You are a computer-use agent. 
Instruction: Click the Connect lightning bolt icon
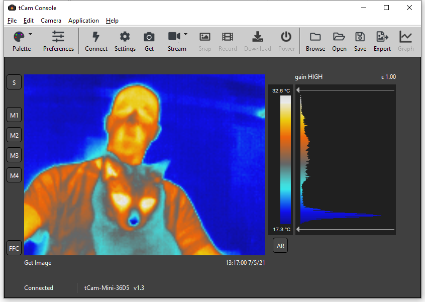[96, 37]
